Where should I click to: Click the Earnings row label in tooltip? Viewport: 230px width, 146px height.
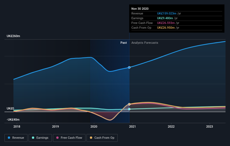[x=137, y=18]
